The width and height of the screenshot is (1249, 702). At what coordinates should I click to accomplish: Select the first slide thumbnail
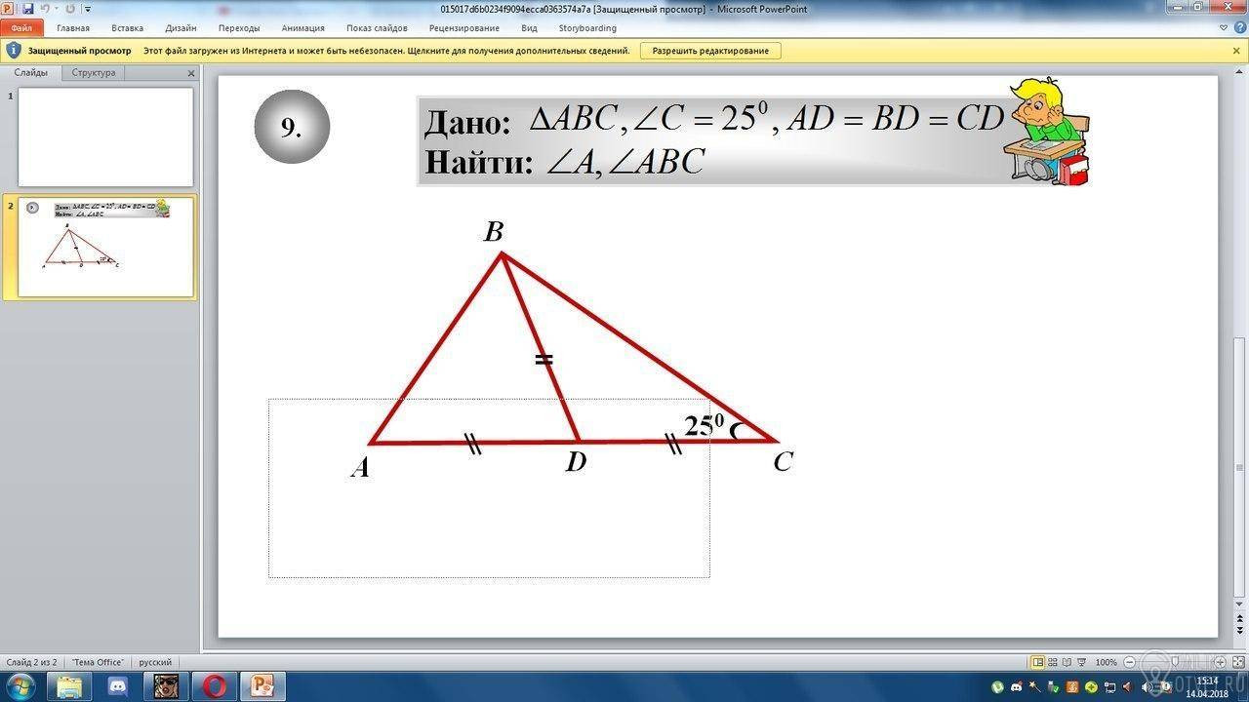[x=105, y=137]
